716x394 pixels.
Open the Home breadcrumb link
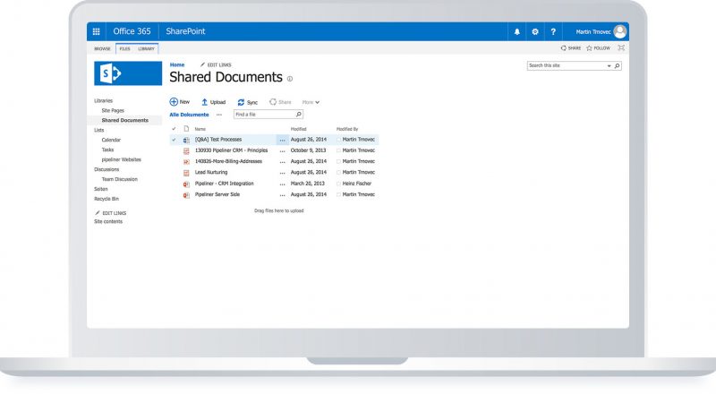point(177,64)
